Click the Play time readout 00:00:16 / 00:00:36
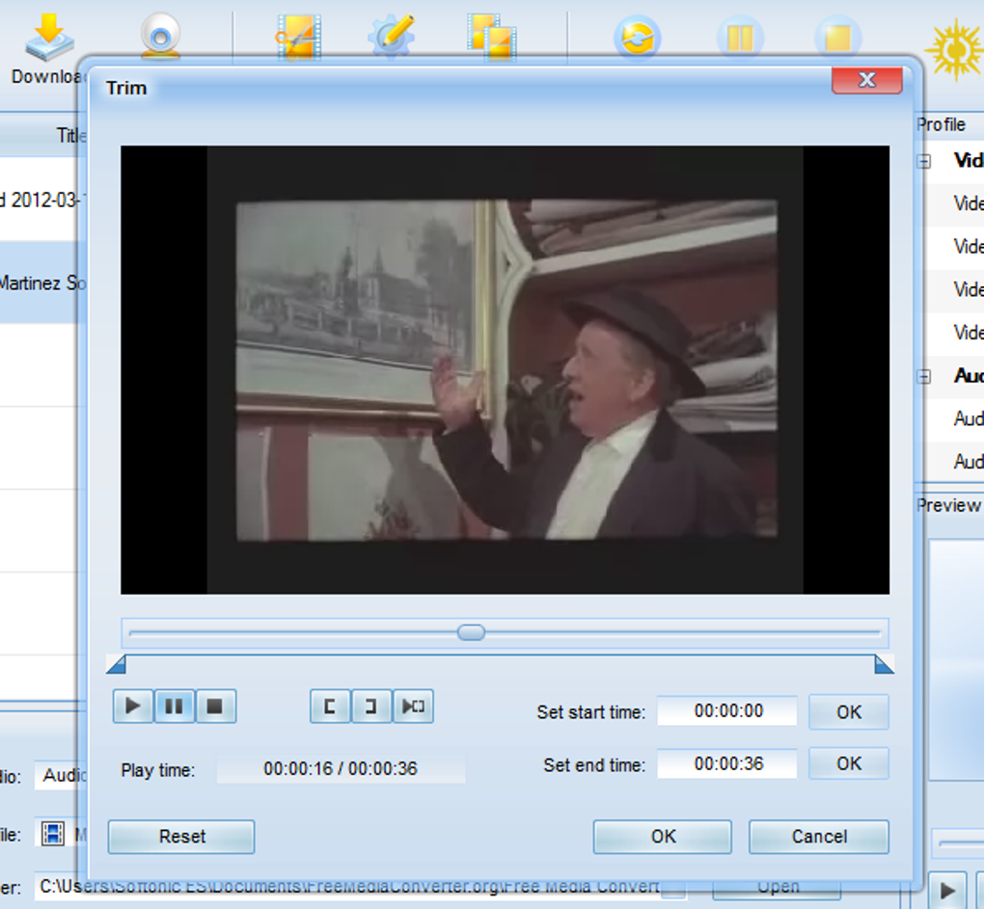The width and height of the screenshot is (984, 909). [x=341, y=769]
